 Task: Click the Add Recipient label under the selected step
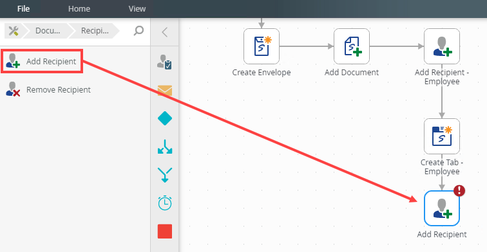click(x=442, y=235)
